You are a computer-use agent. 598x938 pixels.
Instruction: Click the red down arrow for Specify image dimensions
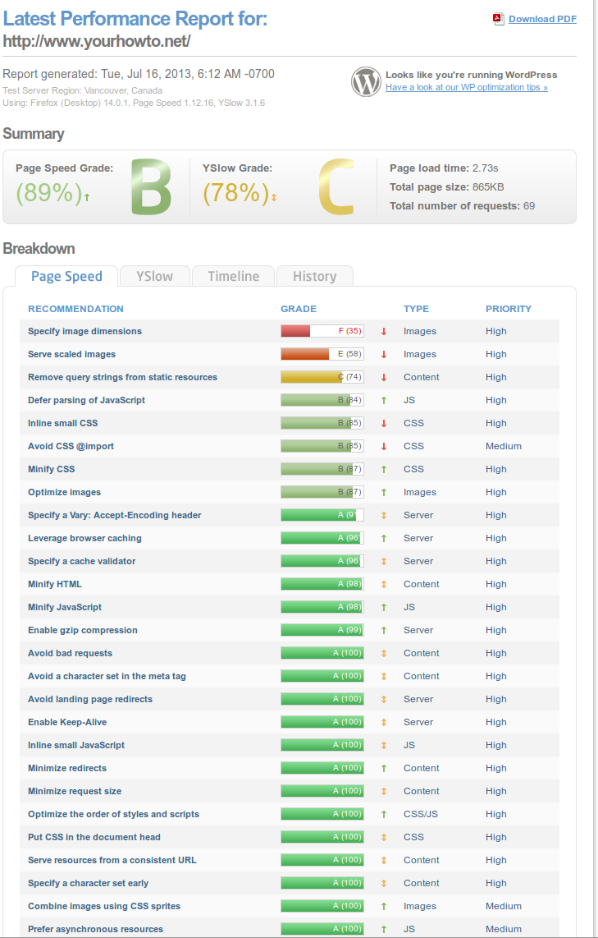coord(384,331)
